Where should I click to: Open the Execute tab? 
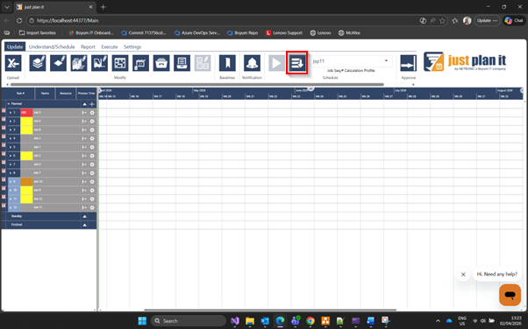coord(110,46)
